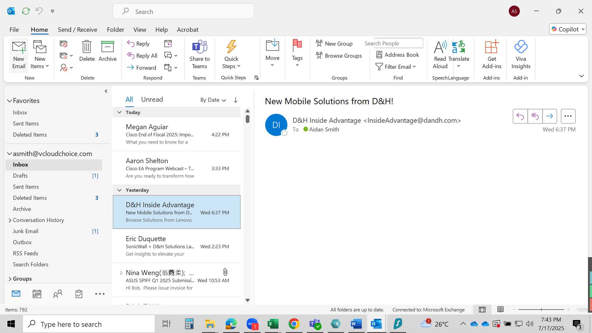
Task: Open the Help tab
Action: [x=162, y=30]
